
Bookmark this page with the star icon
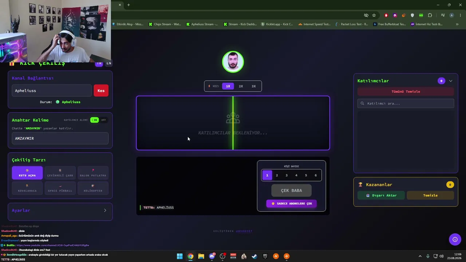[x=374, y=15]
